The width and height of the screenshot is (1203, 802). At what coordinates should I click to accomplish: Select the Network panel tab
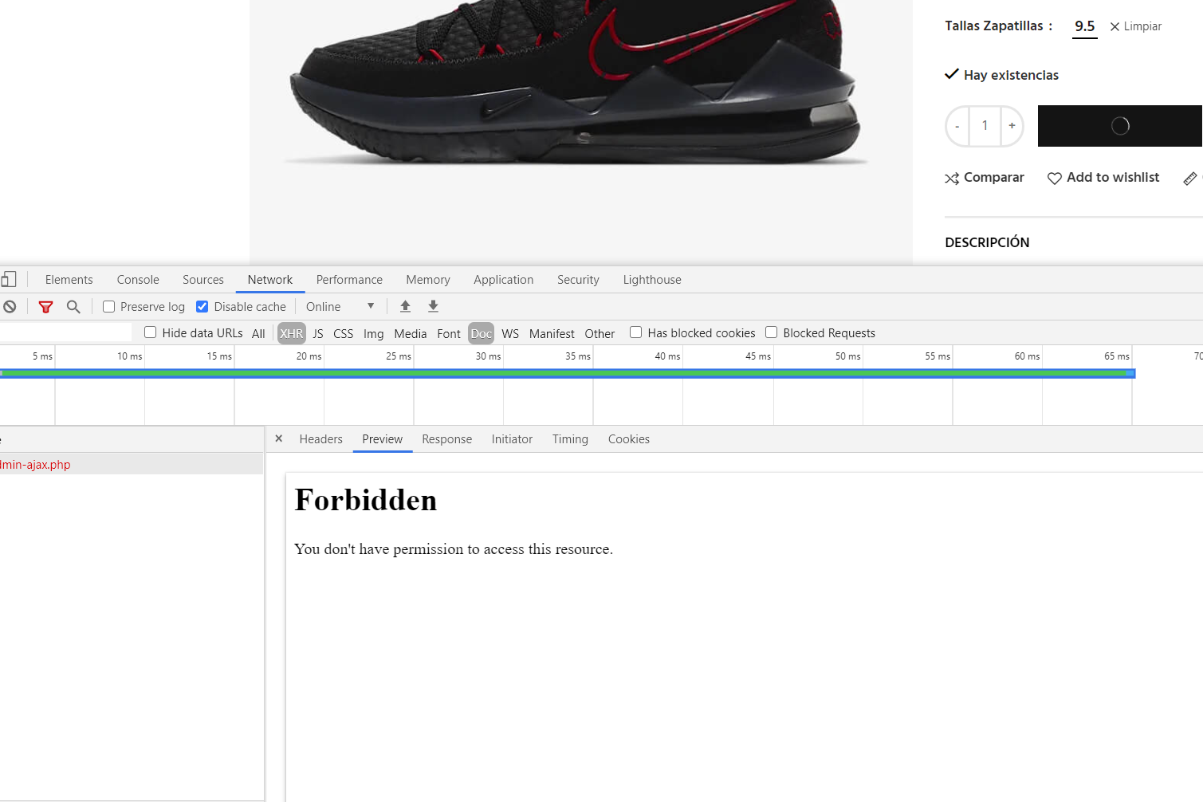pyautogui.click(x=270, y=280)
